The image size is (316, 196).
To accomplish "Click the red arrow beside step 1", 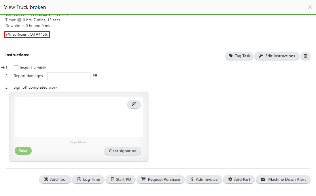I will pos(3,67).
